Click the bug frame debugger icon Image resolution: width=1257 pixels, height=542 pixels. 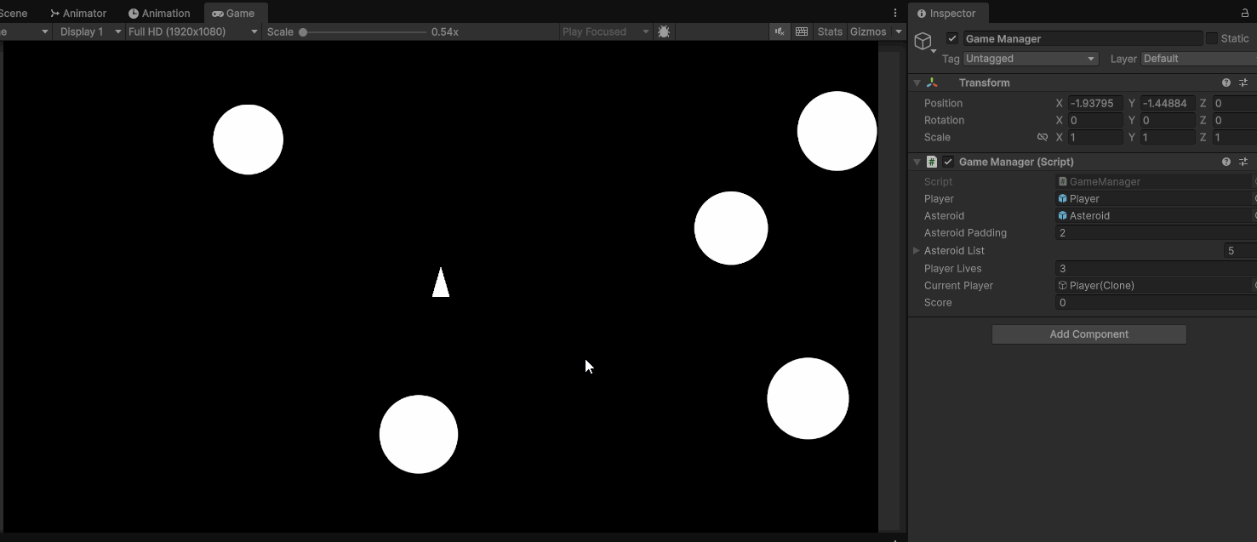664,31
